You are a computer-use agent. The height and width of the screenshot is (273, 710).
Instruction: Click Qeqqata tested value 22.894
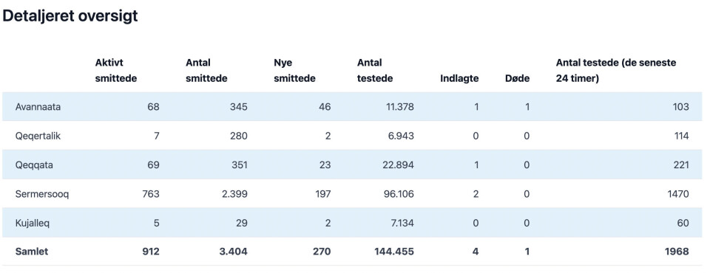click(397, 165)
